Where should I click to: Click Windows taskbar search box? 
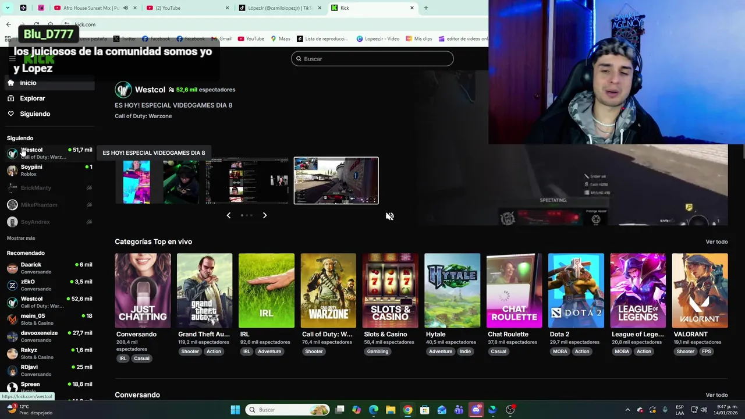(288, 410)
